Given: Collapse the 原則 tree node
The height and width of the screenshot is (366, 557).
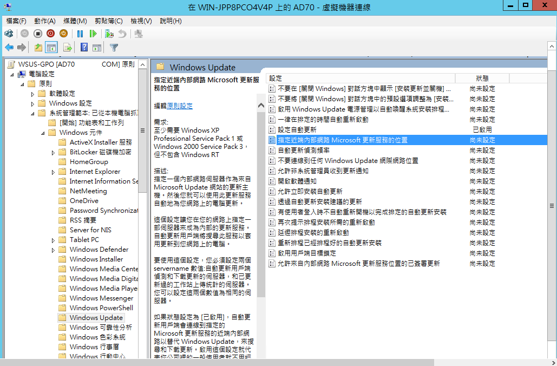Looking at the screenshot, I should click(x=22, y=84).
